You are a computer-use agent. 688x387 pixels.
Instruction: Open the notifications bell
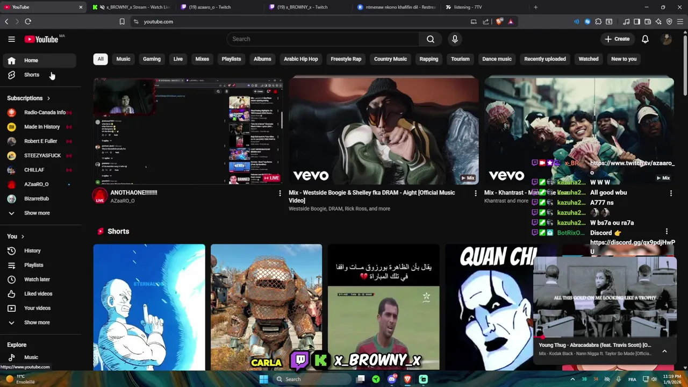(x=645, y=39)
